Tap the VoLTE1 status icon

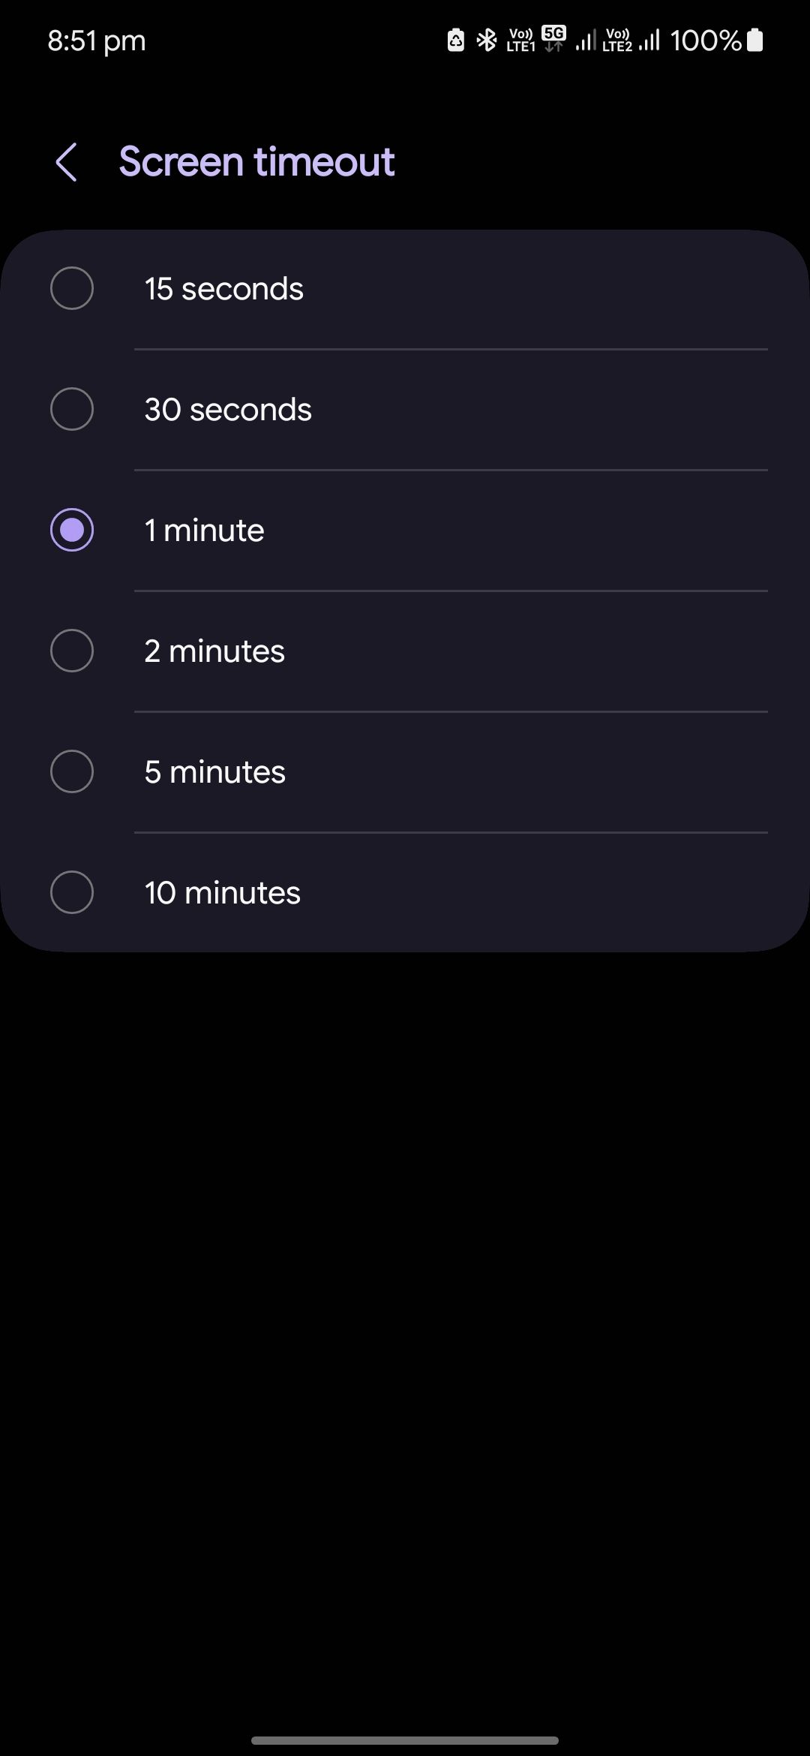[520, 40]
